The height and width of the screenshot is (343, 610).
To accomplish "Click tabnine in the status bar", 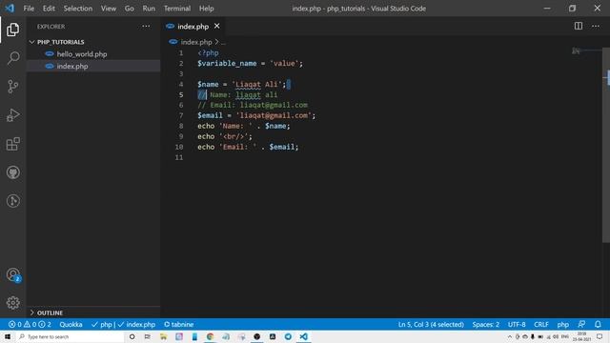I will tap(178, 324).
